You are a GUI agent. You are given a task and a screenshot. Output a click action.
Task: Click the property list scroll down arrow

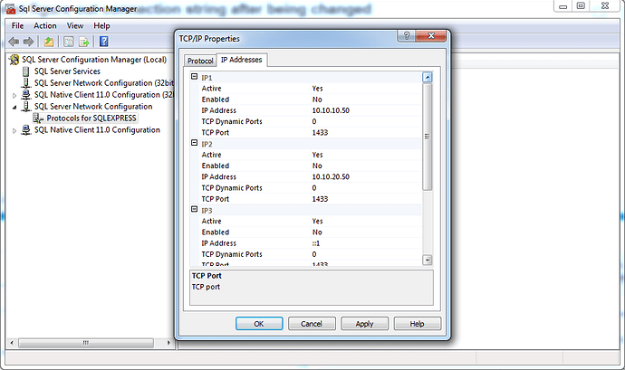click(x=428, y=260)
